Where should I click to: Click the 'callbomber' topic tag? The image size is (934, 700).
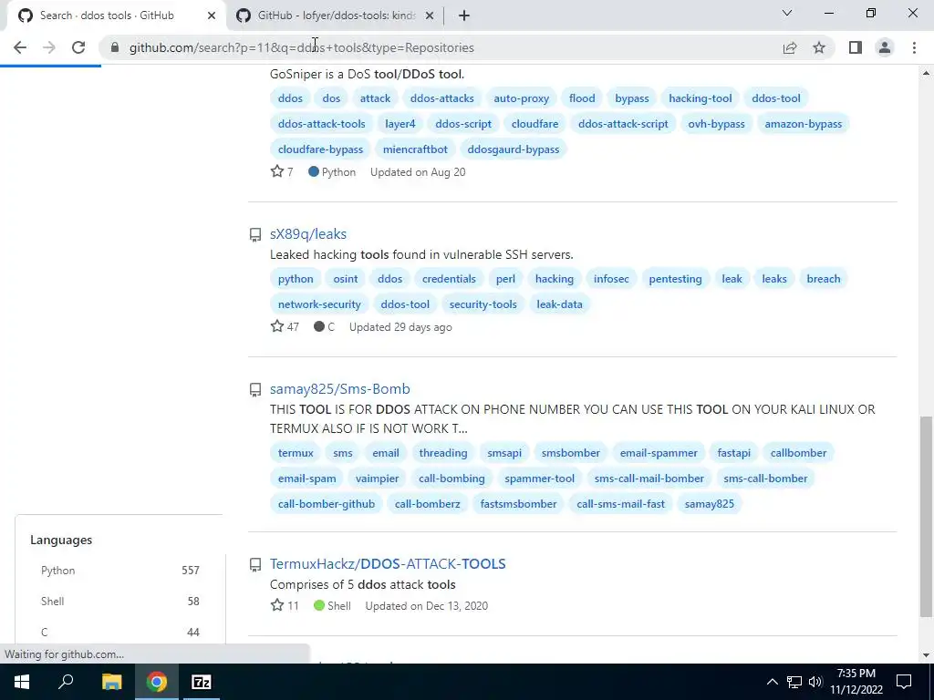pos(798,453)
